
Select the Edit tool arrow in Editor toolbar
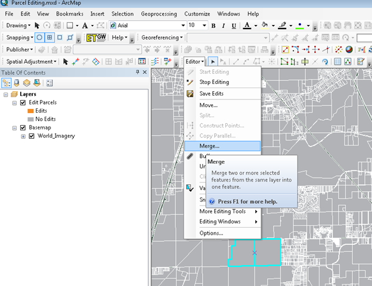click(x=213, y=61)
